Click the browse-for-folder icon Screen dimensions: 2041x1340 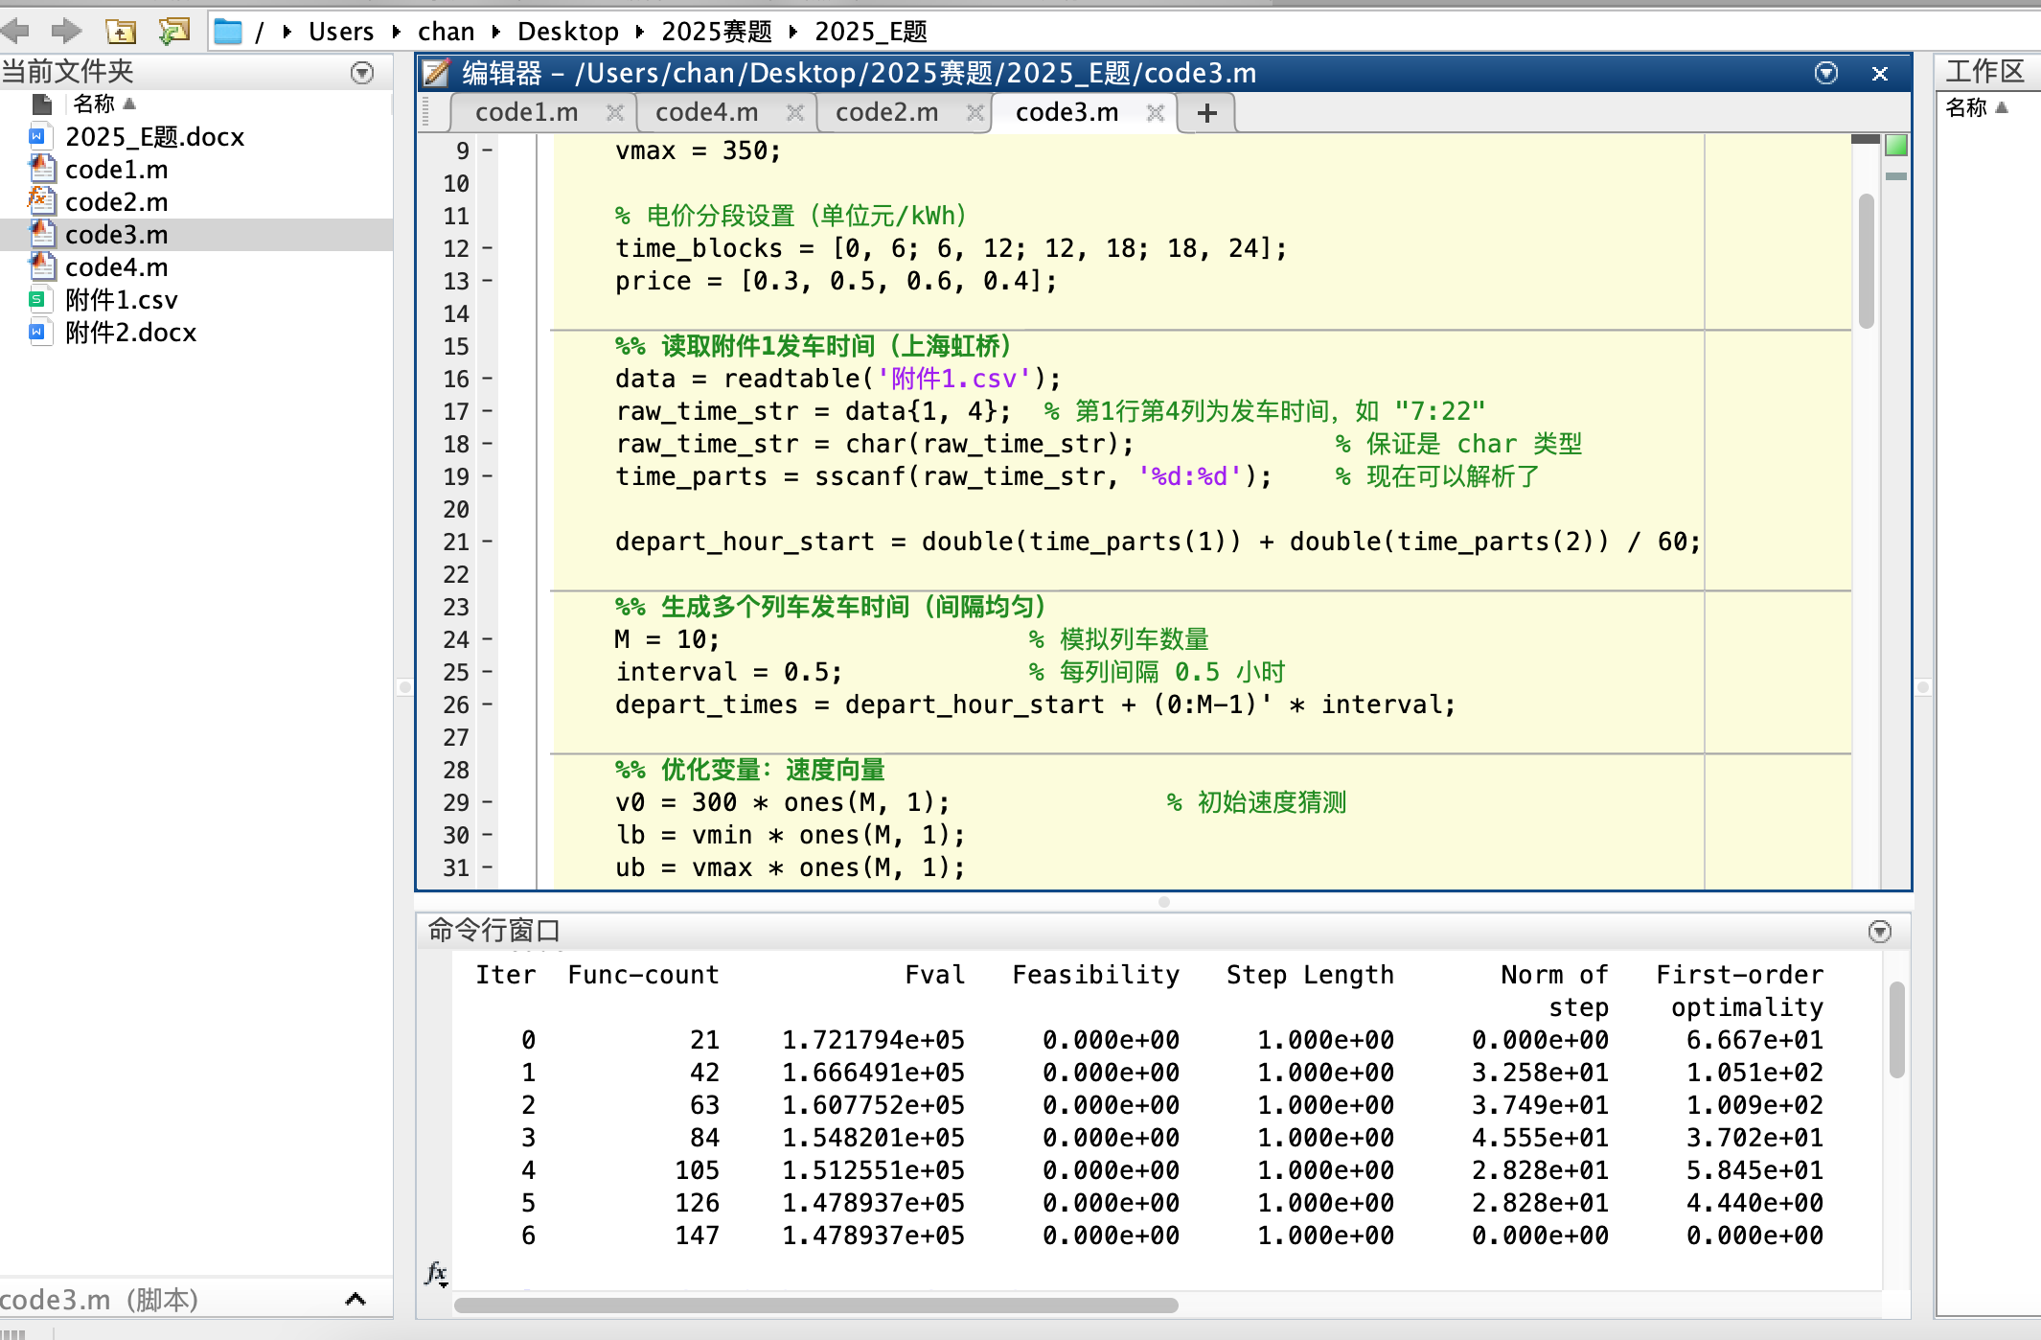pos(174,32)
